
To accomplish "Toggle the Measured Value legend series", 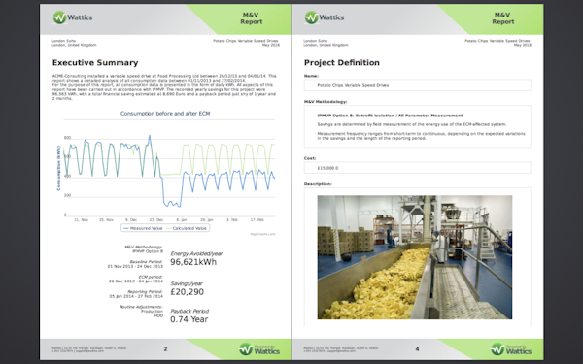I will pos(143,228).
